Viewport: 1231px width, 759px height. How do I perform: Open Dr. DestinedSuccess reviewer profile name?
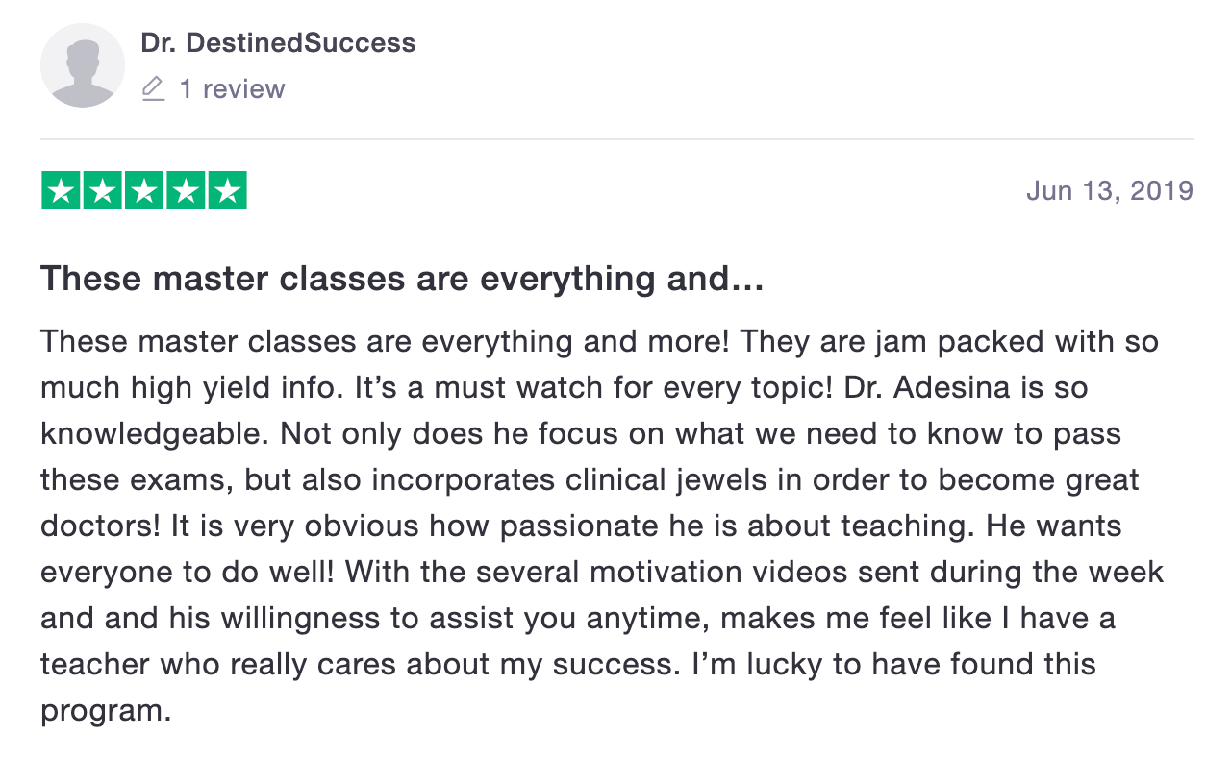(278, 43)
